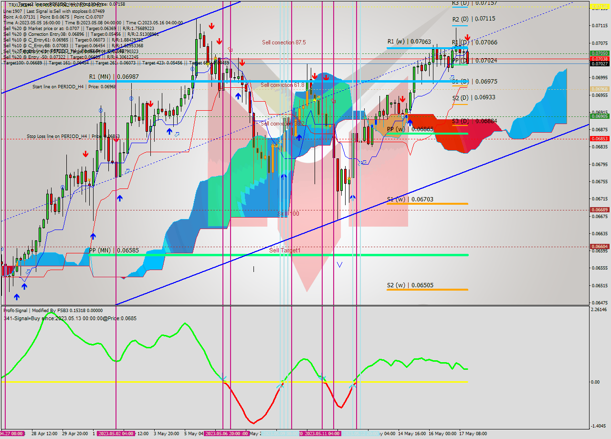Select the 0.06475 price scale value

[599, 303]
